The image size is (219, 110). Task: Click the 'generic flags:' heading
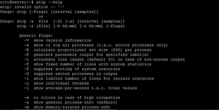click(x=36, y=35)
